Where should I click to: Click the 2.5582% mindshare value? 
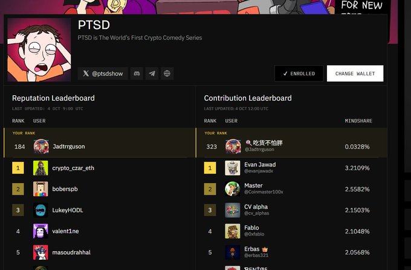(x=357, y=189)
